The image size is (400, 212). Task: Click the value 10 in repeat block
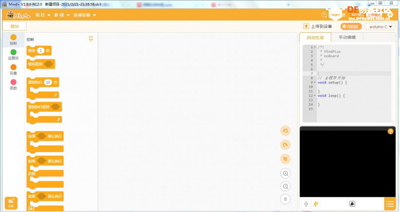point(48,82)
